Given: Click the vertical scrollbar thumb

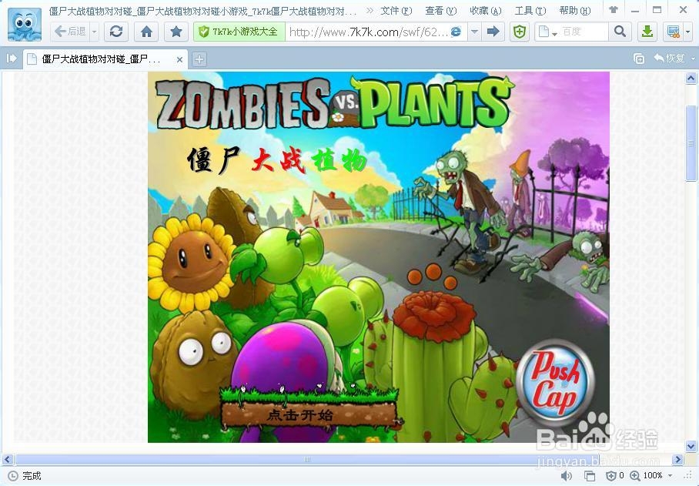Looking at the screenshot, I should point(691,143).
